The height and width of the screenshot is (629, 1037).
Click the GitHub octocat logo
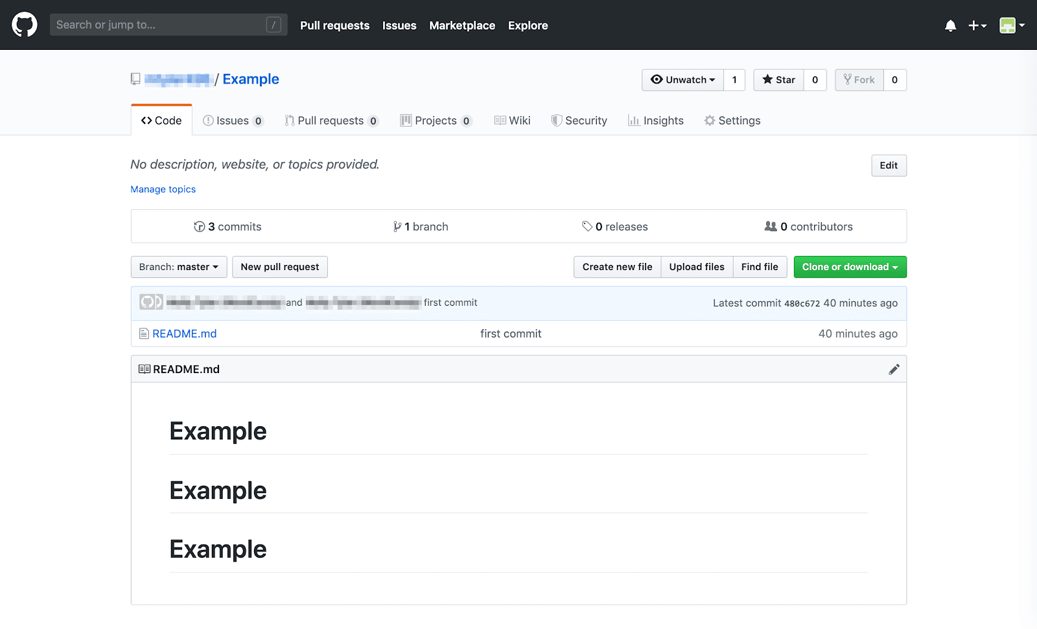(x=24, y=25)
